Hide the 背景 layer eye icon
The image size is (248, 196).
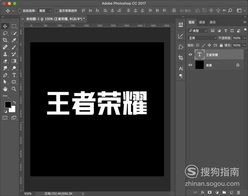tap(190, 65)
